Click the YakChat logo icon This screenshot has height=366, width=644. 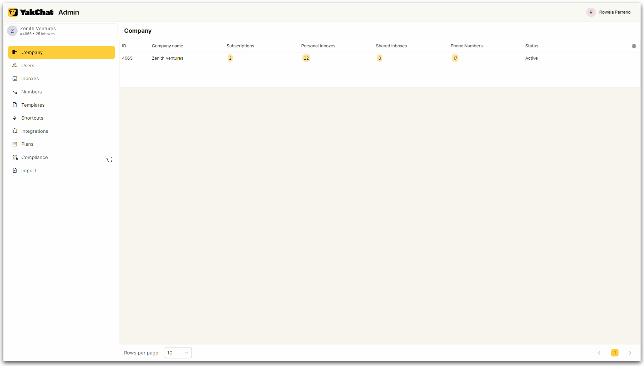(x=13, y=12)
